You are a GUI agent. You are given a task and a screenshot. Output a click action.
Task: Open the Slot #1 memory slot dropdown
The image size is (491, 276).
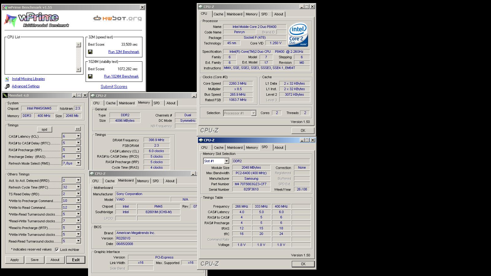pos(226,161)
